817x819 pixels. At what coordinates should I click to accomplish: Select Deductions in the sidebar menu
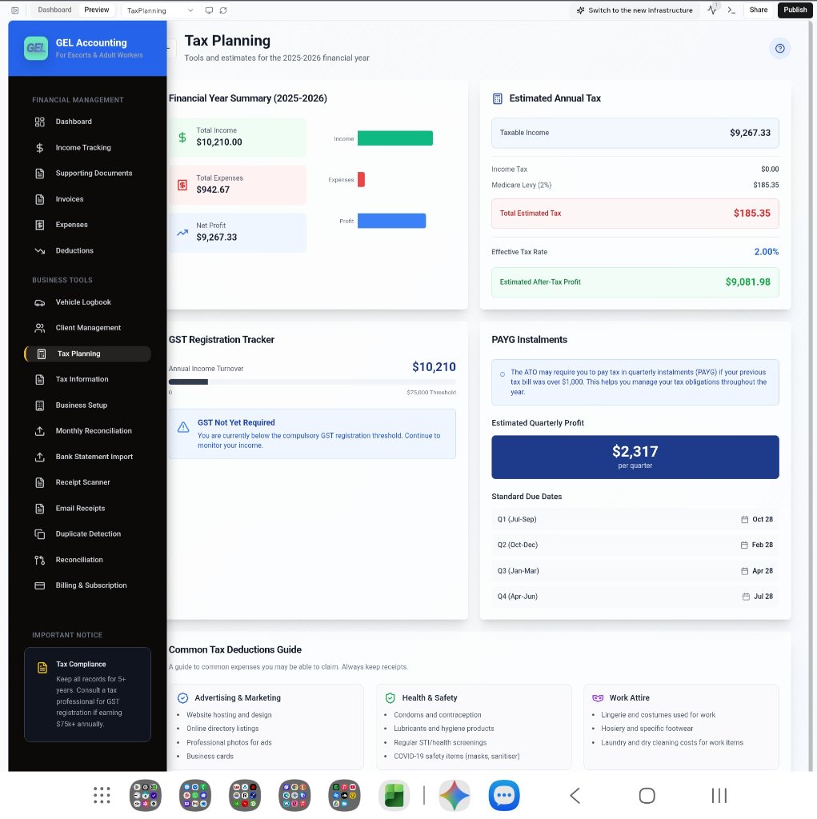click(x=74, y=251)
